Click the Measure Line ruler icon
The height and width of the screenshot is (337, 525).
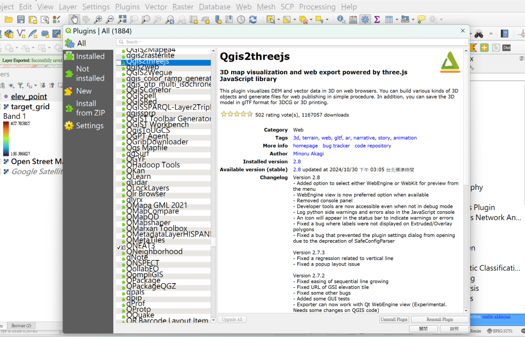(405, 19)
